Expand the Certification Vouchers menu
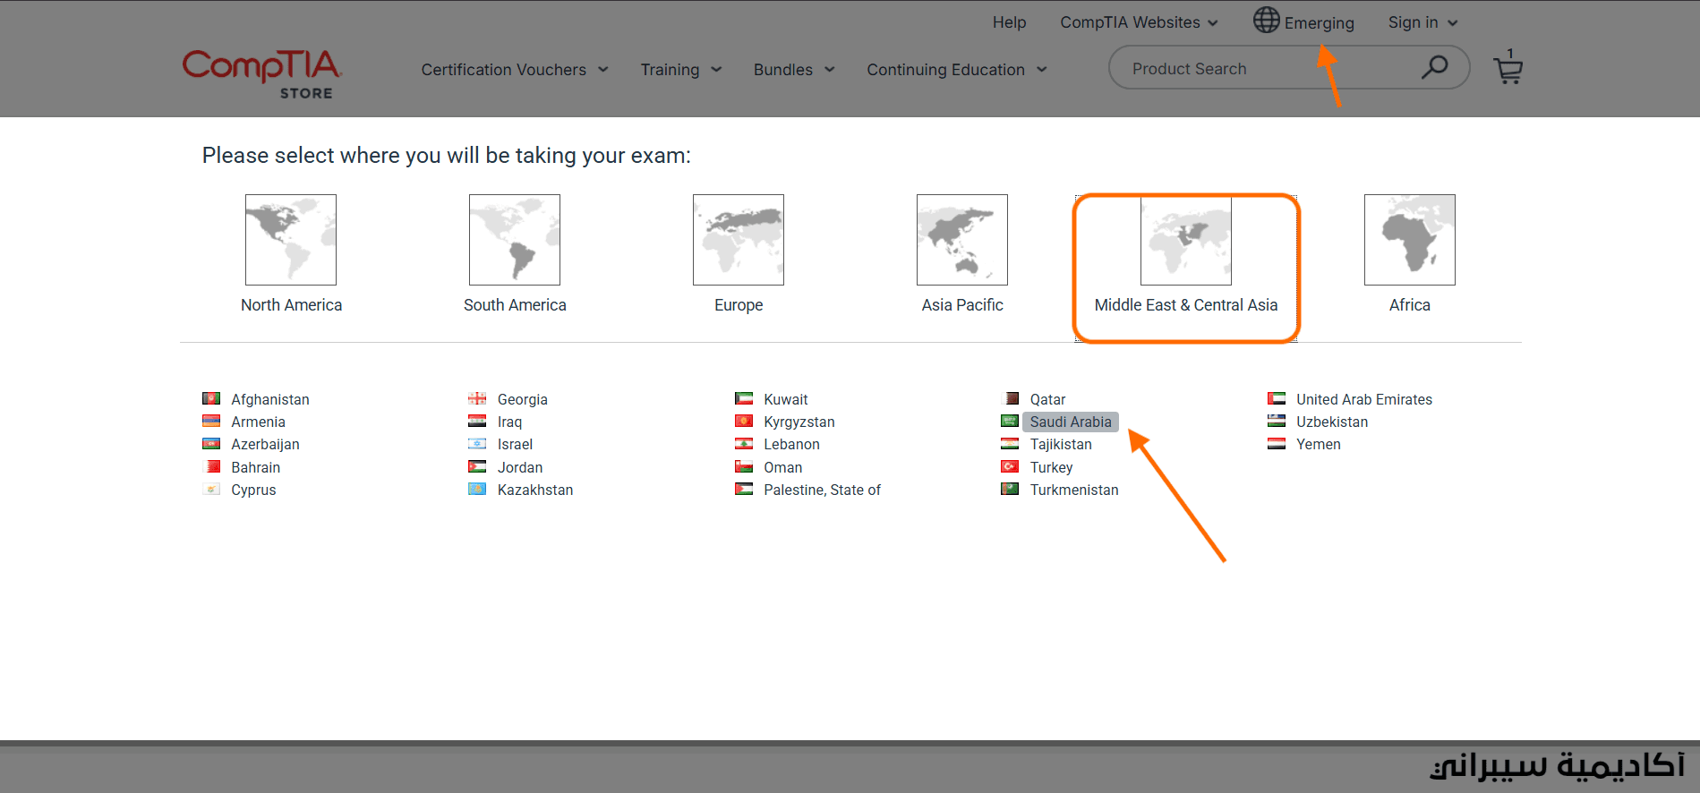Image resolution: width=1700 pixels, height=793 pixels. click(515, 70)
